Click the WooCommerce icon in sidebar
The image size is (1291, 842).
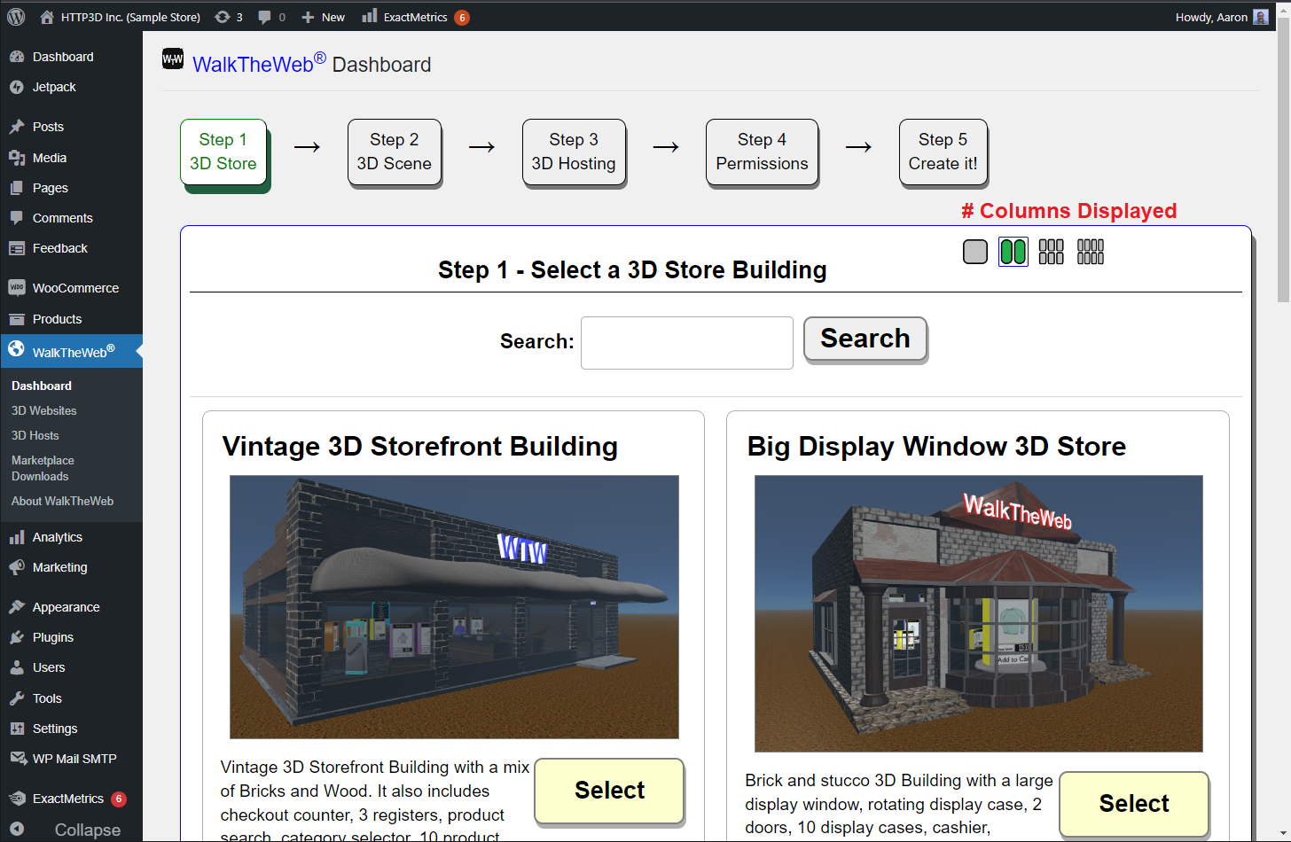tap(17, 287)
